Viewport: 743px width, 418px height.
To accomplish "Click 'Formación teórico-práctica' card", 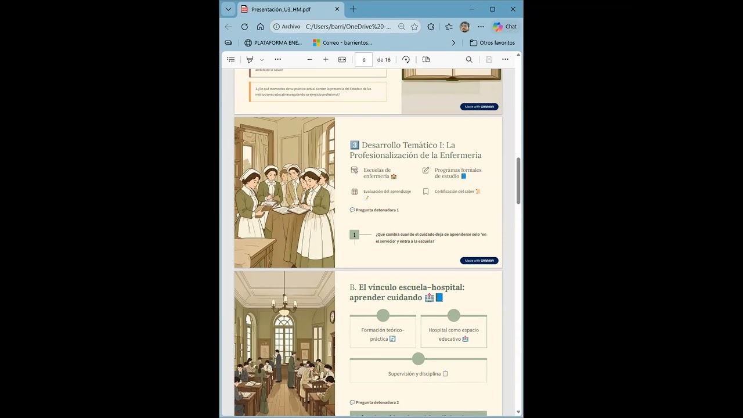I will click(383, 331).
